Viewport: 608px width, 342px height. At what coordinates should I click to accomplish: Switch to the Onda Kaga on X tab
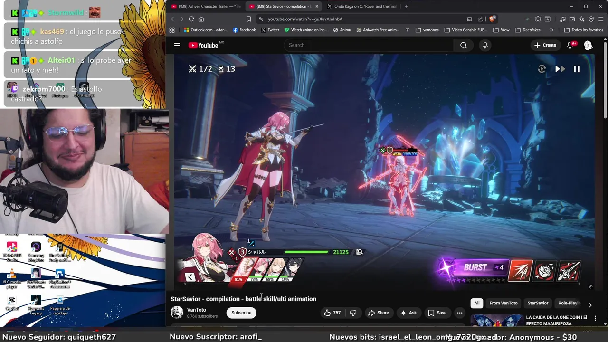click(x=361, y=6)
